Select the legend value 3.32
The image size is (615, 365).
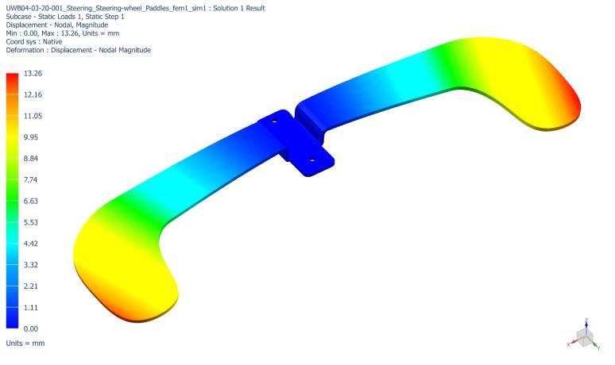tap(31, 265)
